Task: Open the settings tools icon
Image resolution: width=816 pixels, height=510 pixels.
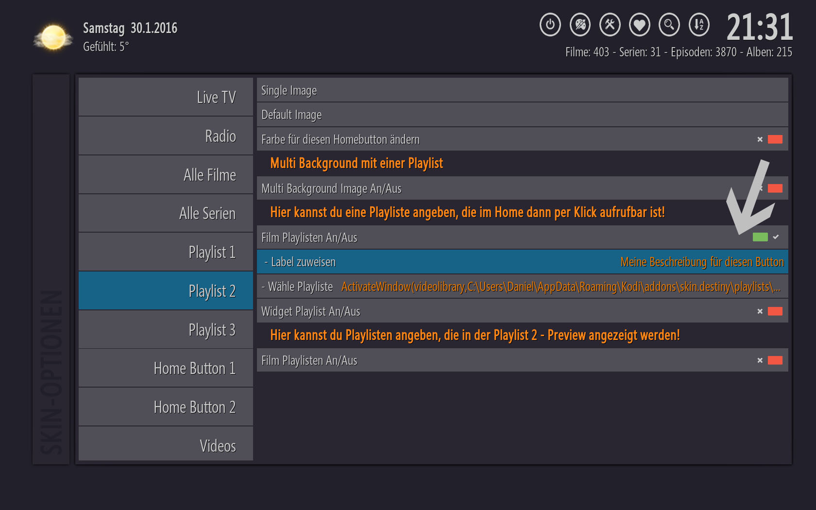Action: tap(610, 24)
